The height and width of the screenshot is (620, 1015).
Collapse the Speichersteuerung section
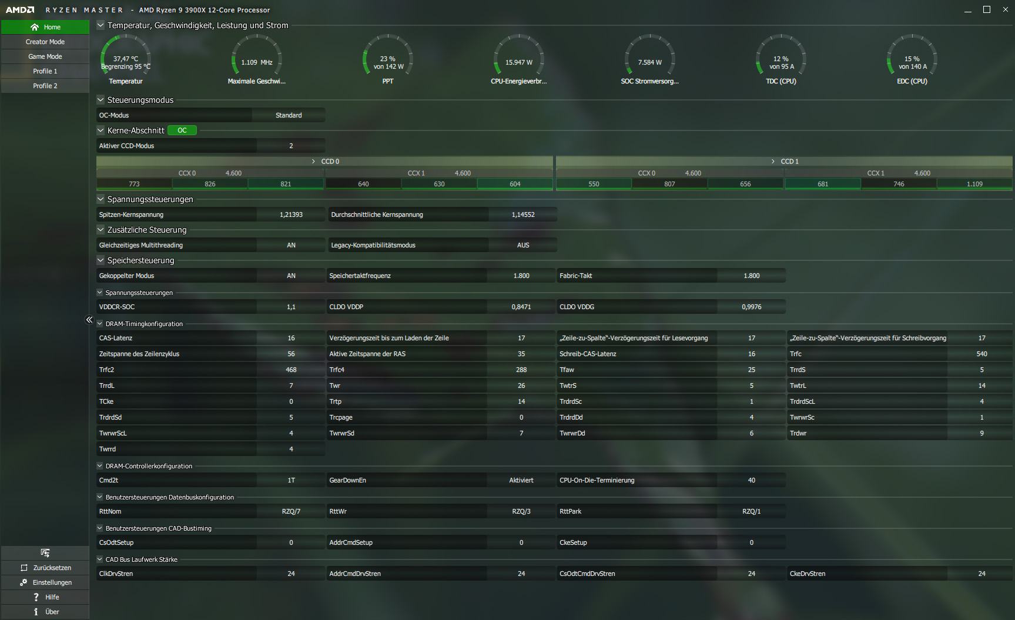click(x=101, y=260)
